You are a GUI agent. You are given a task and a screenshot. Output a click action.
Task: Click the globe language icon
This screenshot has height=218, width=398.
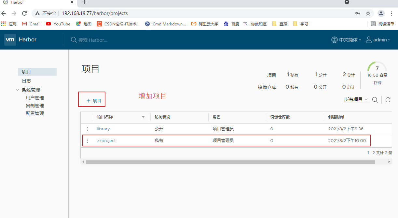(335, 40)
